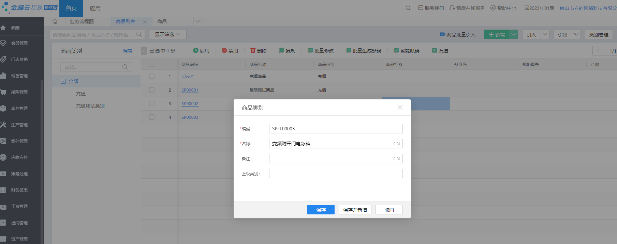Expand the 引出 dropdown arrow
Screen dimensions: 617x244
point(576,34)
